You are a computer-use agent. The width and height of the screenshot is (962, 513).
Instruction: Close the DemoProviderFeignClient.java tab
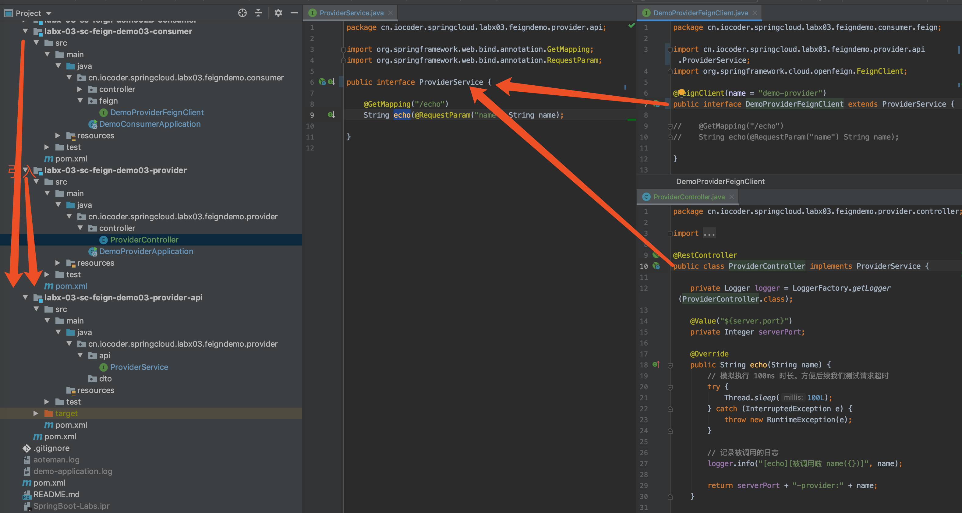[755, 13]
